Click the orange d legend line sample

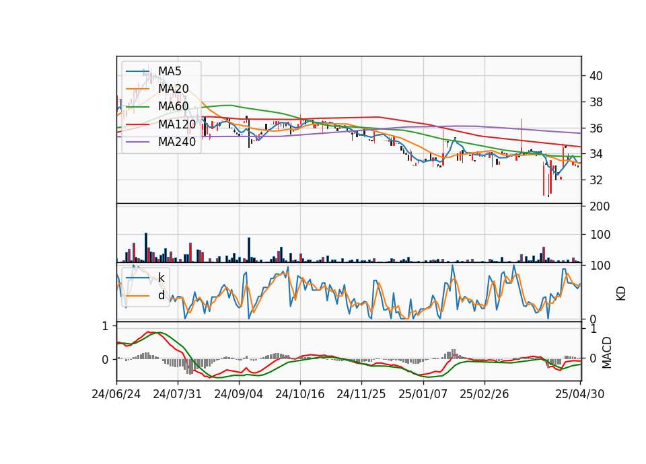tap(137, 295)
